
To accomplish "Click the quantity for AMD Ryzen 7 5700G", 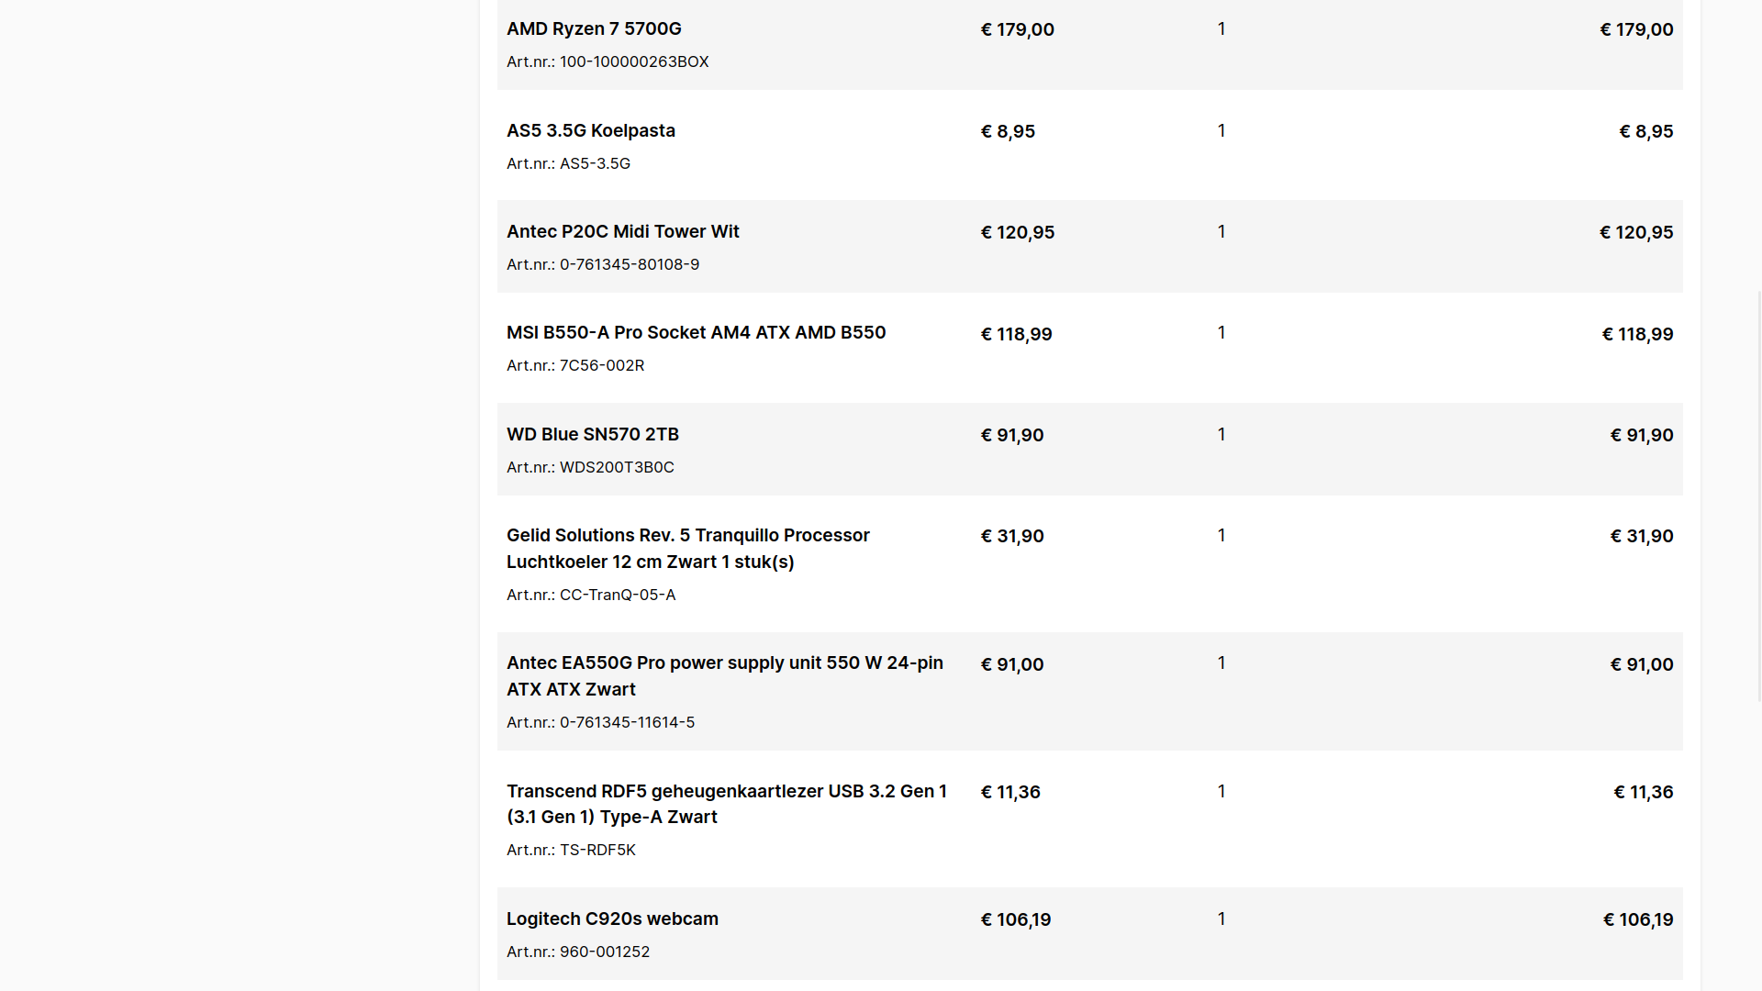I will (x=1221, y=29).
